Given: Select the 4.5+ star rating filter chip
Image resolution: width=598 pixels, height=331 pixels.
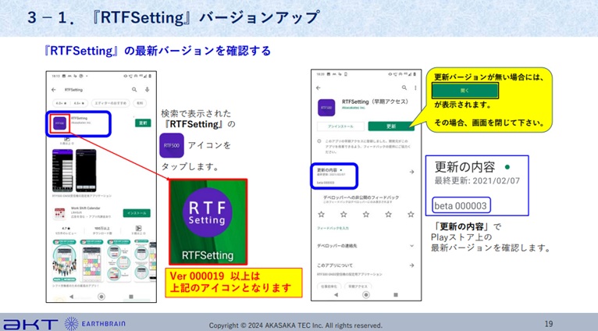Looking at the screenshot, I should [x=80, y=103].
